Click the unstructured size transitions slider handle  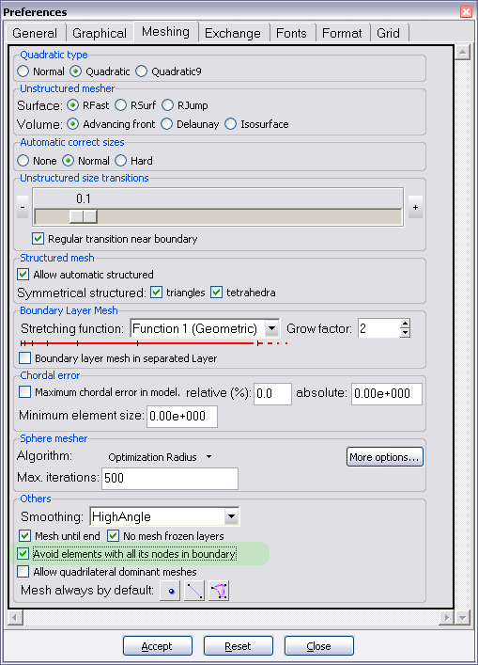click(84, 216)
